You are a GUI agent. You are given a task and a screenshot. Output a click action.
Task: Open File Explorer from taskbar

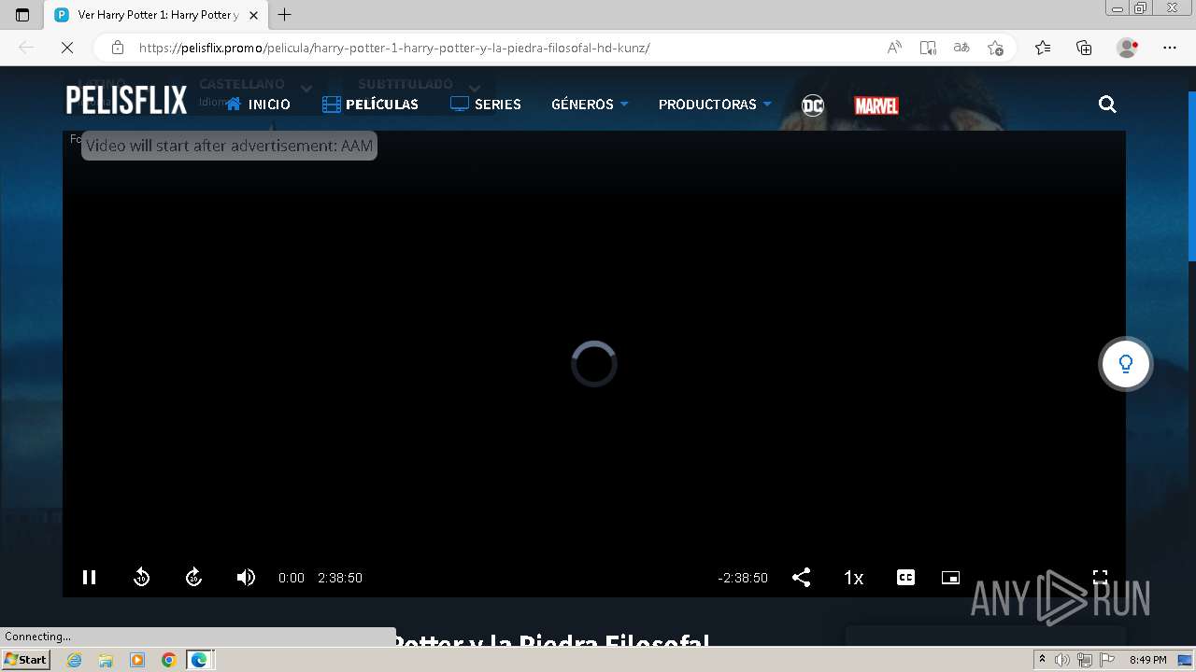106,660
